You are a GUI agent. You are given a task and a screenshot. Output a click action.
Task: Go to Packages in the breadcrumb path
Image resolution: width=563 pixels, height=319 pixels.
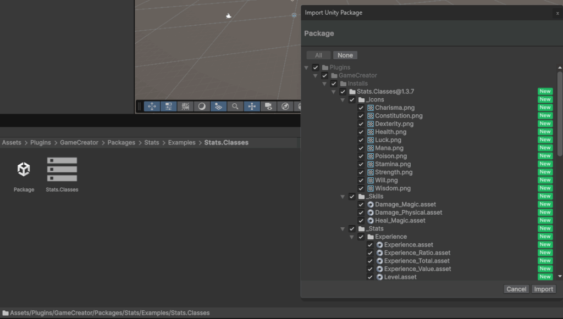pyautogui.click(x=122, y=143)
